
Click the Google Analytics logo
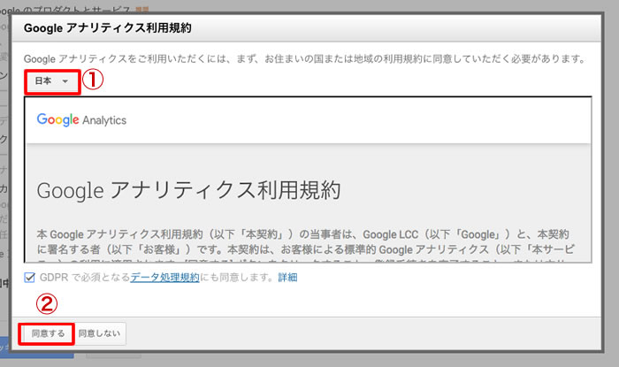point(81,120)
